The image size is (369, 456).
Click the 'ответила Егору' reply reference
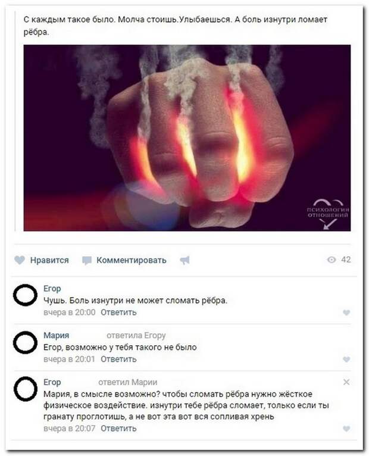click(136, 336)
